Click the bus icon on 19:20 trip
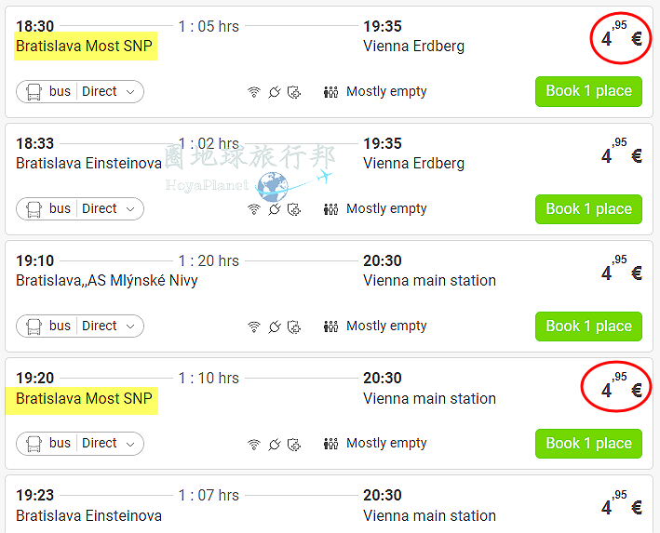Image resolution: width=660 pixels, height=533 pixels. coord(34,444)
